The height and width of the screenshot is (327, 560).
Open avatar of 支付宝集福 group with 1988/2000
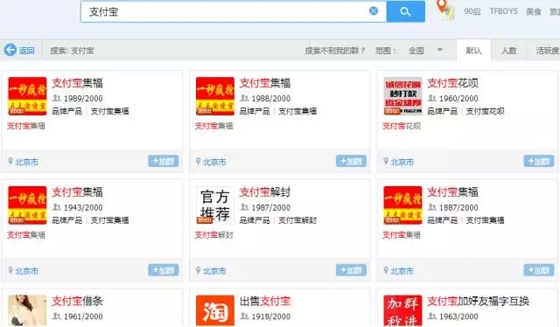click(215, 96)
